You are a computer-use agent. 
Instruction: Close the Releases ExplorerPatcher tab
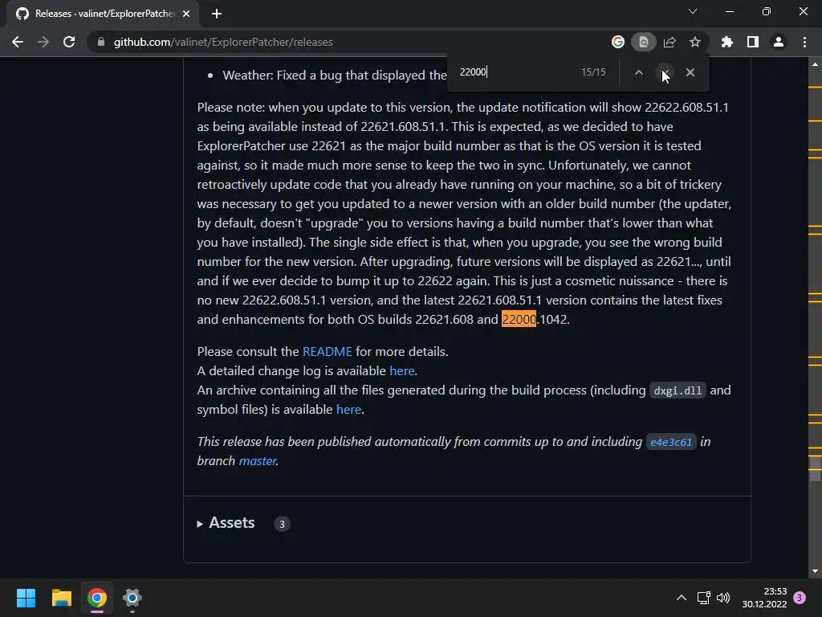coord(186,14)
